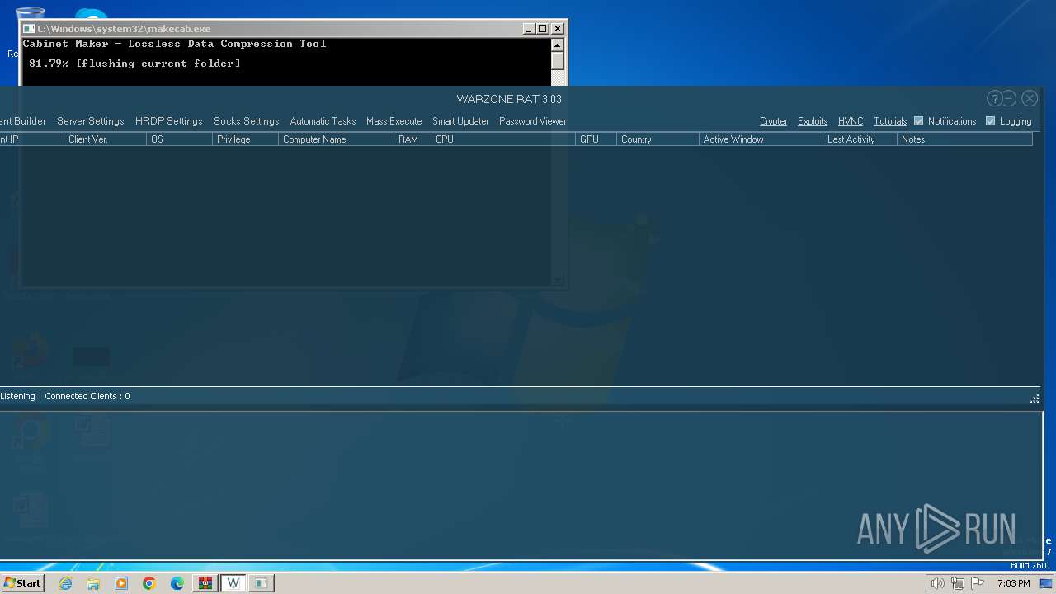Launch Windows Media Player from taskbar
Screen dimensions: 1056x594
[121, 583]
